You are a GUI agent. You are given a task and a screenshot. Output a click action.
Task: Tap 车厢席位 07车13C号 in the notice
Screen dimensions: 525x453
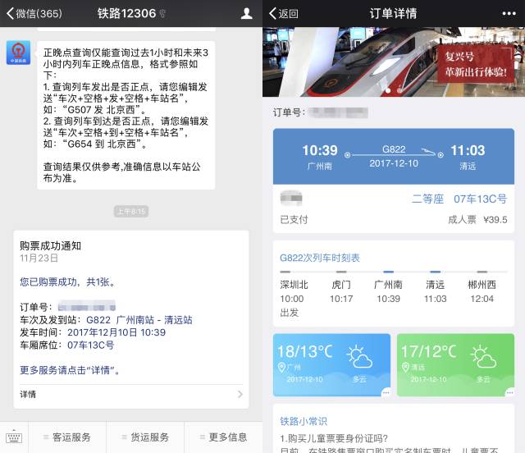pos(67,345)
